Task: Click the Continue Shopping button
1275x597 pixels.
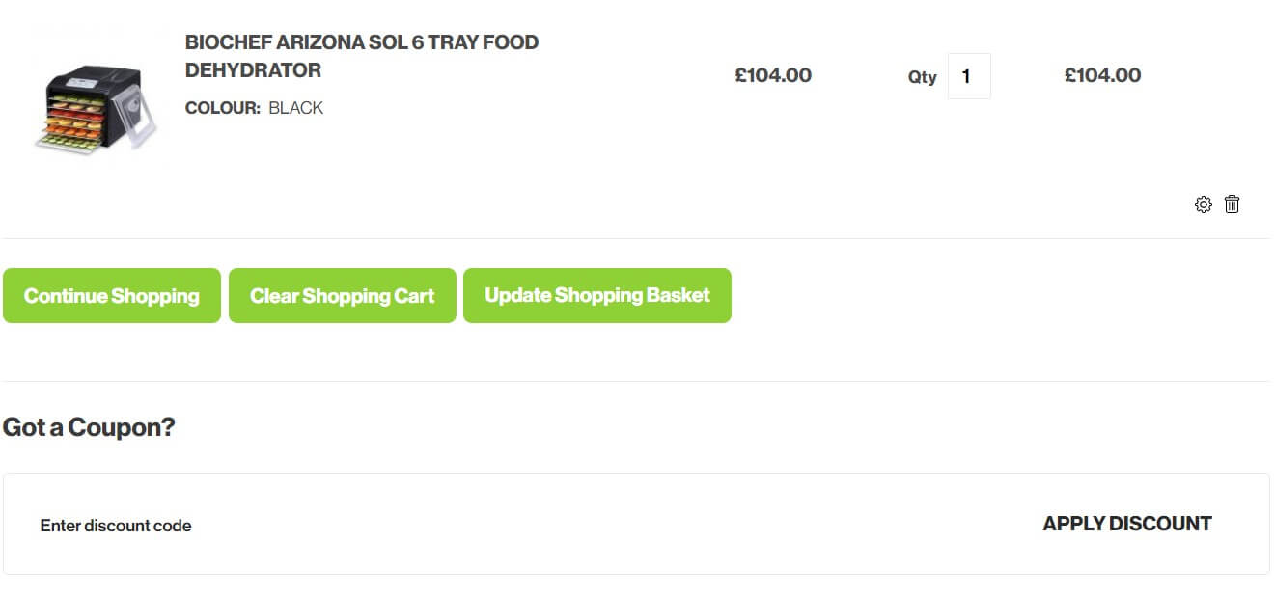Action: [x=112, y=295]
